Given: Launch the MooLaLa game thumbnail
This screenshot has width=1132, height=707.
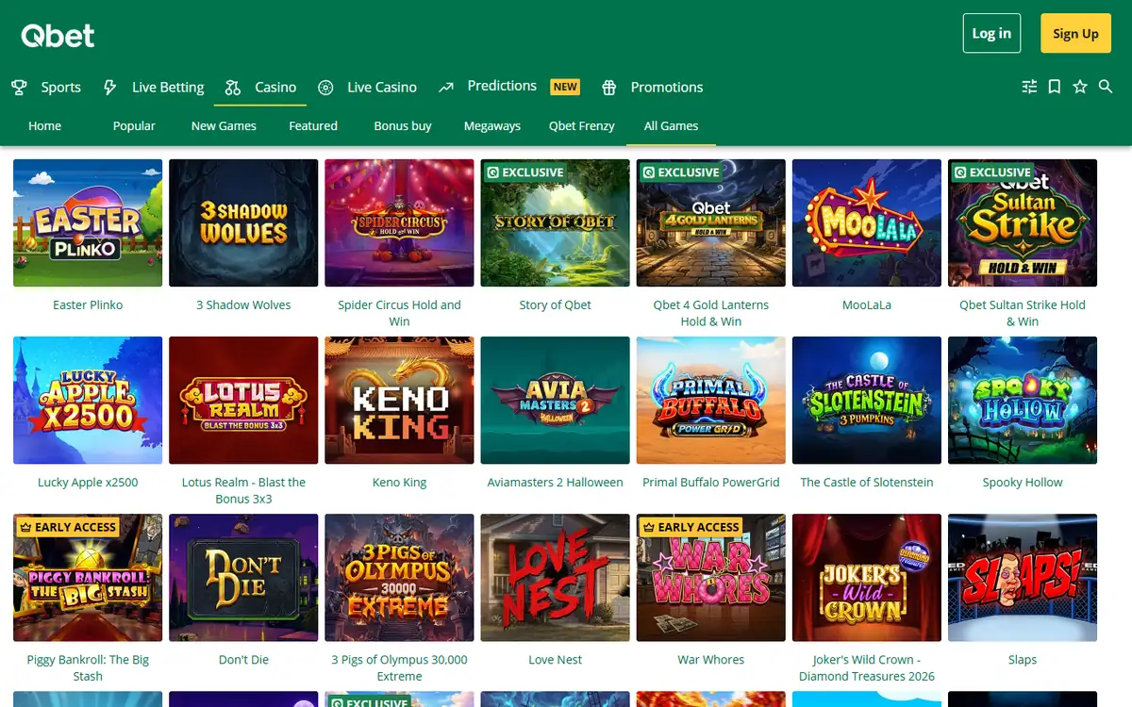Looking at the screenshot, I should (867, 222).
